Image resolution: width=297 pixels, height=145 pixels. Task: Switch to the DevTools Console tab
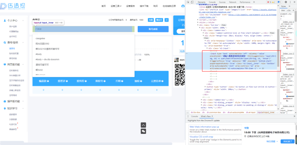(x=212, y=2)
